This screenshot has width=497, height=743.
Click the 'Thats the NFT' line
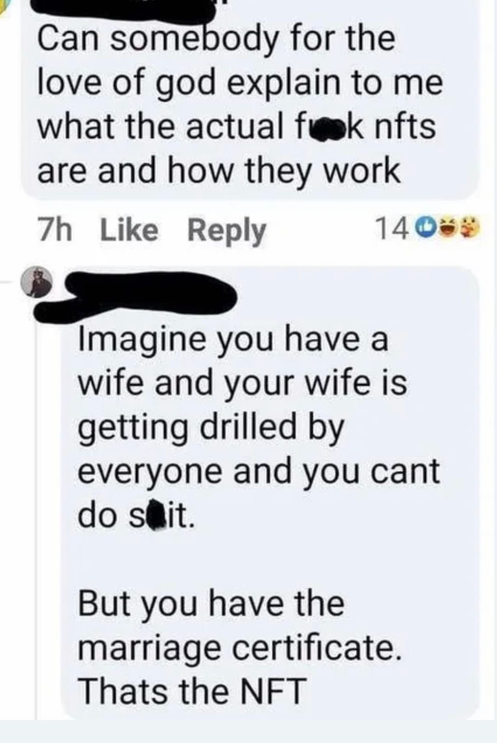point(192,691)
